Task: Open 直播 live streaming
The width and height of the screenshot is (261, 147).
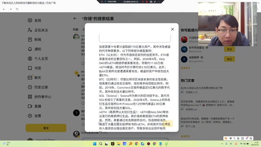Action: (x=34, y=106)
